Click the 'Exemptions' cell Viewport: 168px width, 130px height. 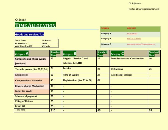click(x=32, y=76)
